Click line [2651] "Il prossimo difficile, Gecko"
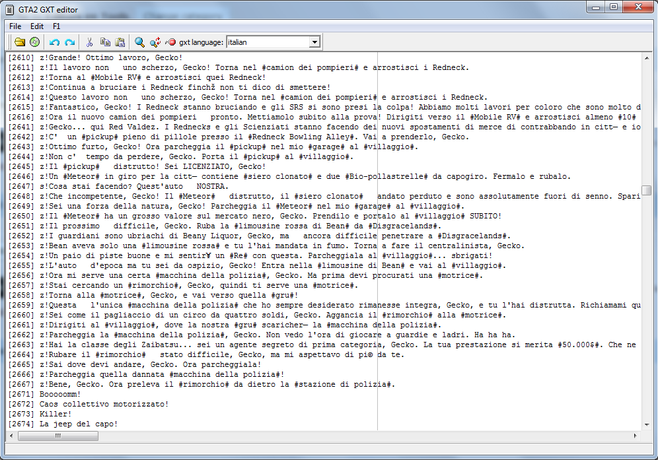This screenshot has width=658, height=460. click(225, 226)
